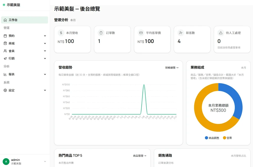Select 會員 in the sidebar

tap(25, 51)
